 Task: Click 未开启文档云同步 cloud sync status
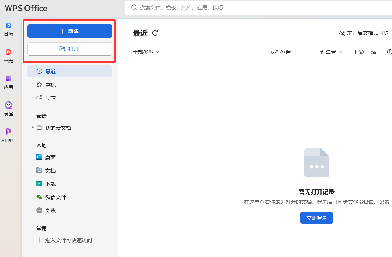[x=364, y=33]
